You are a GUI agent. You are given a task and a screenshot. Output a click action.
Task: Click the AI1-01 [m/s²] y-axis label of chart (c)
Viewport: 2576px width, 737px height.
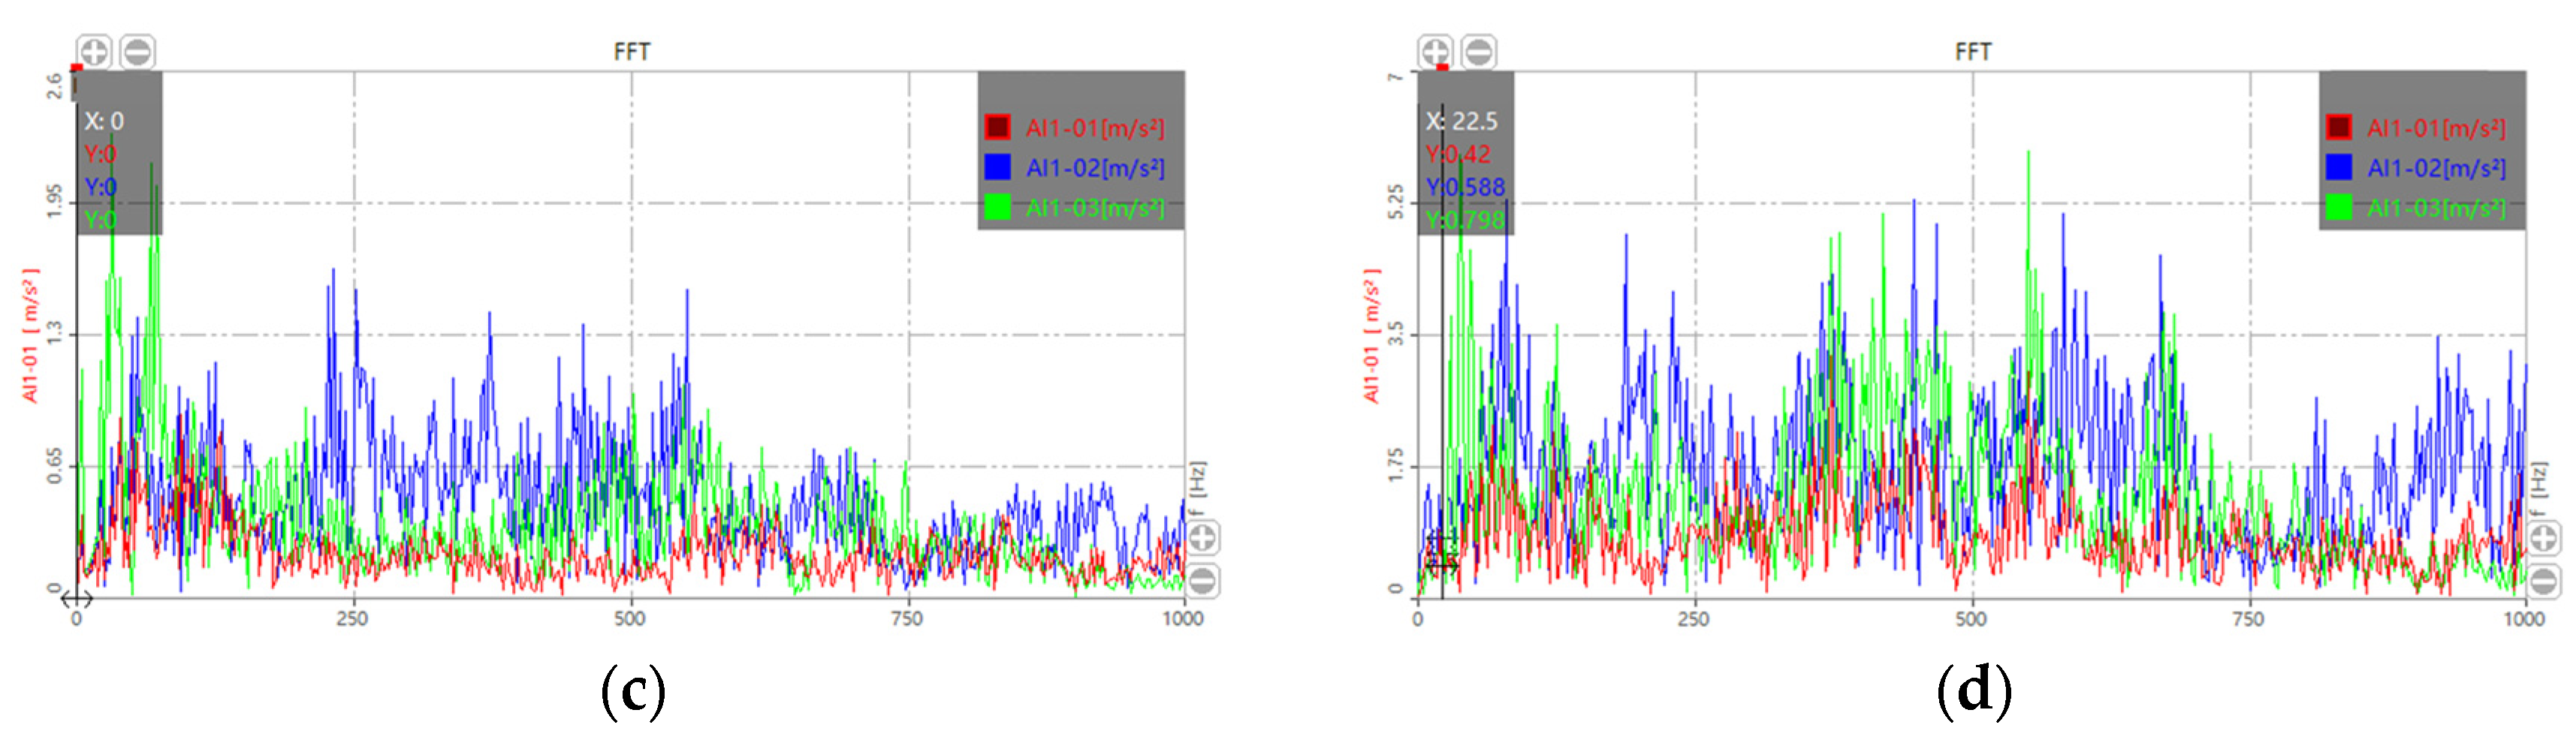coord(30,335)
